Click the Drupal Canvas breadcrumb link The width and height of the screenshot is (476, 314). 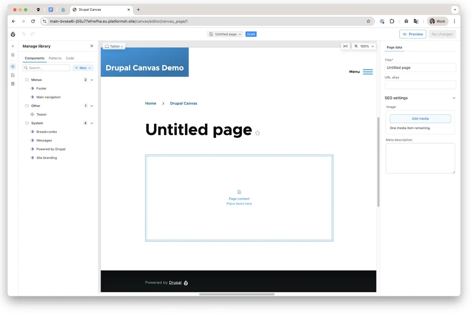[x=183, y=103]
